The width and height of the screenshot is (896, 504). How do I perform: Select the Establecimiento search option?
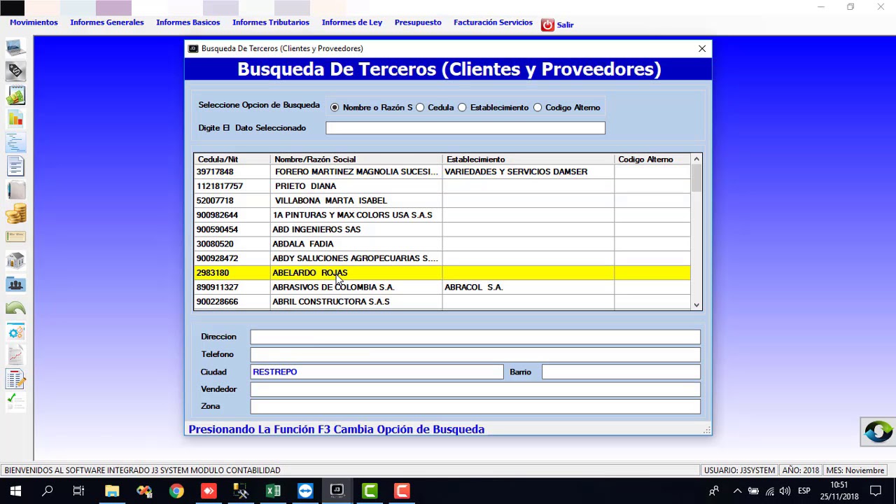tap(462, 108)
